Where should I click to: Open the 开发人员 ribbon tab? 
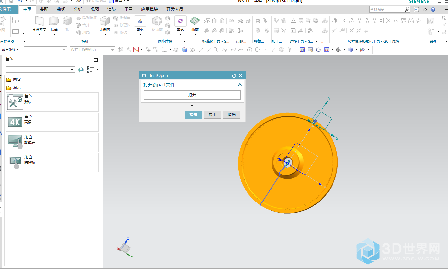pyautogui.click(x=175, y=9)
